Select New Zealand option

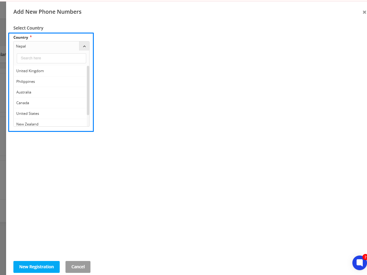click(x=50, y=123)
